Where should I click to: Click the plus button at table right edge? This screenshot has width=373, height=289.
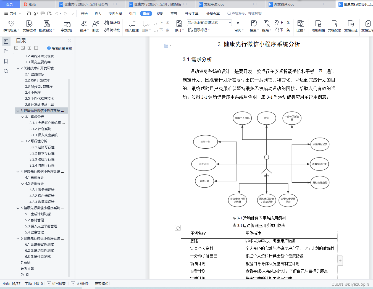coord(340,261)
